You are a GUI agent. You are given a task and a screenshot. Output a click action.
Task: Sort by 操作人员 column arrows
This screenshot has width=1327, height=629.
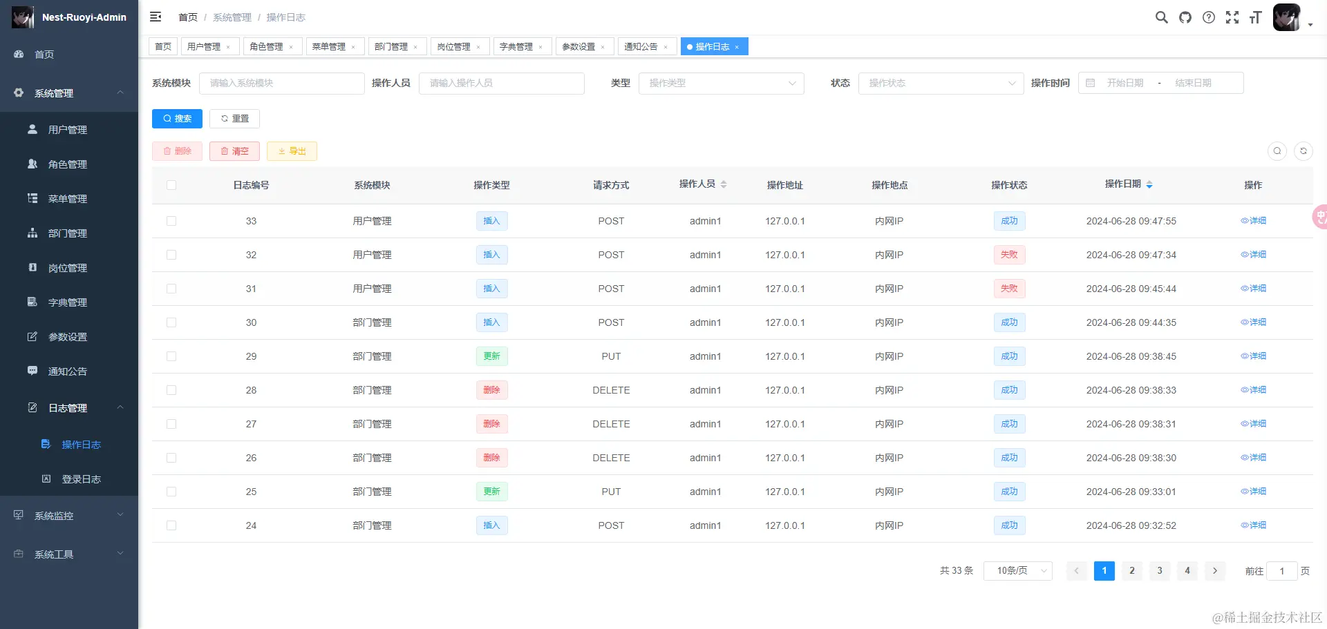coord(724,184)
